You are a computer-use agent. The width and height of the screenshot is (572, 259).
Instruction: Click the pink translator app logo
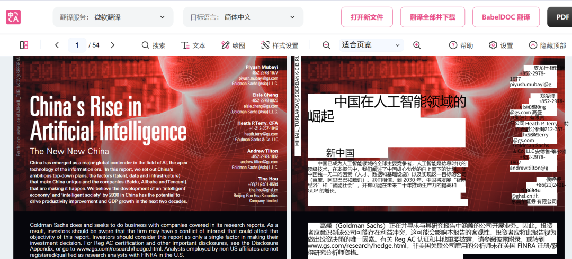click(x=13, y=17)
